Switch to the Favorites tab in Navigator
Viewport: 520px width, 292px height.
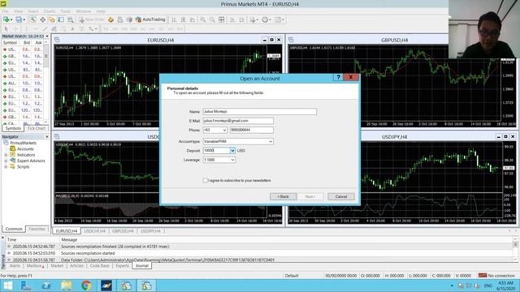click(x=37, y=229)
